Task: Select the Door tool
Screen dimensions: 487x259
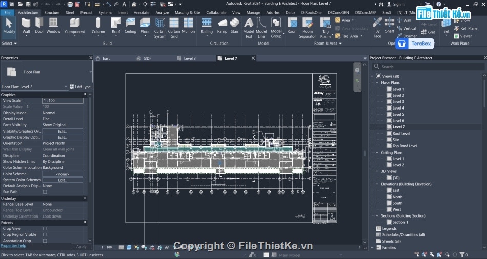Action: coord(39,26)
